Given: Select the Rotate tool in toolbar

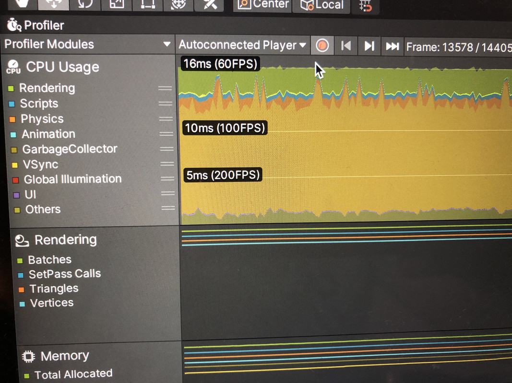Looking at the screenshot, I should (85, 4).
